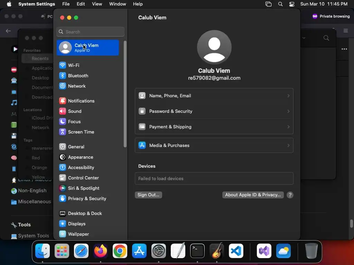
Task: Open the Focus settings pane
Action: pos(88,122)
